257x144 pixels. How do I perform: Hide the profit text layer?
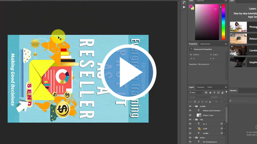(190, 129)
